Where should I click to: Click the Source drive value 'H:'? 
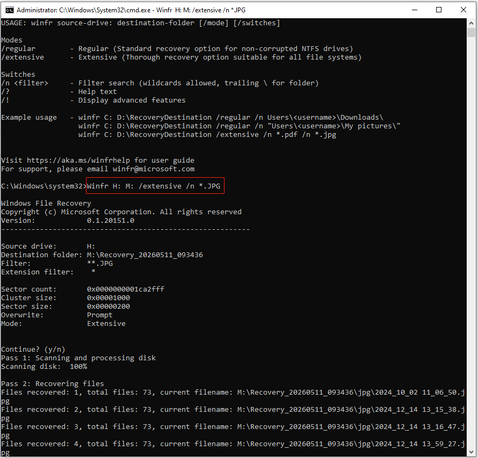tap(91, 246)
